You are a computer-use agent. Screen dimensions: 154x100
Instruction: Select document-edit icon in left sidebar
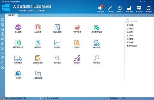(3, 24)
